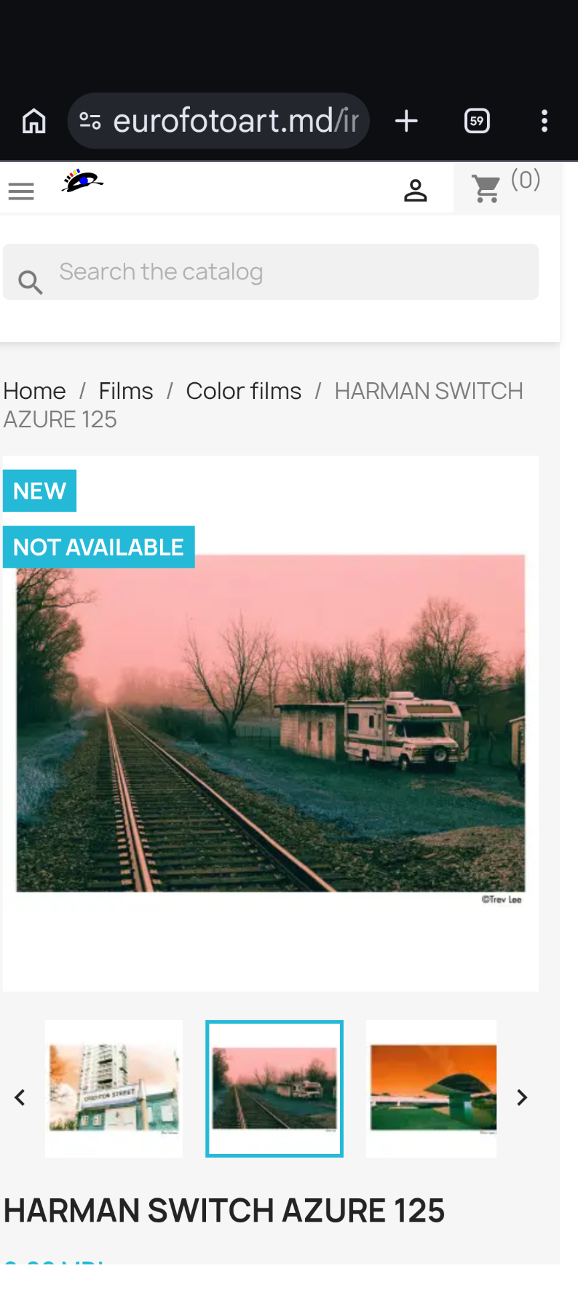This screenshot has height=1298, width=578.
Task: Click the Eurofotoart eye logo
Action: [x=82, y=181]
